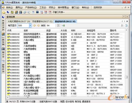Click the yellow checklist task icon in toolbar
The height and width of the screenshot is (103, 132).
coord(12,12)
